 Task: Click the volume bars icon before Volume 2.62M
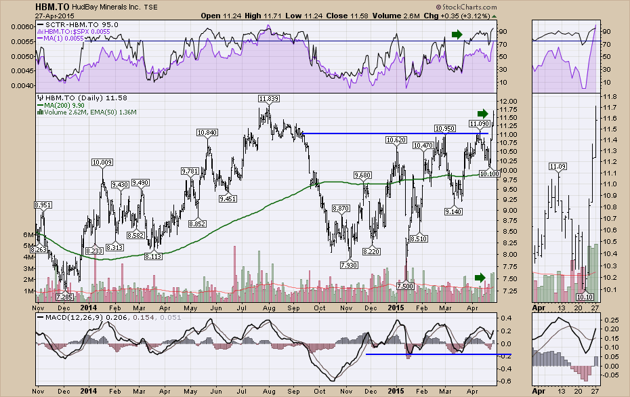(x=40, y=112)
